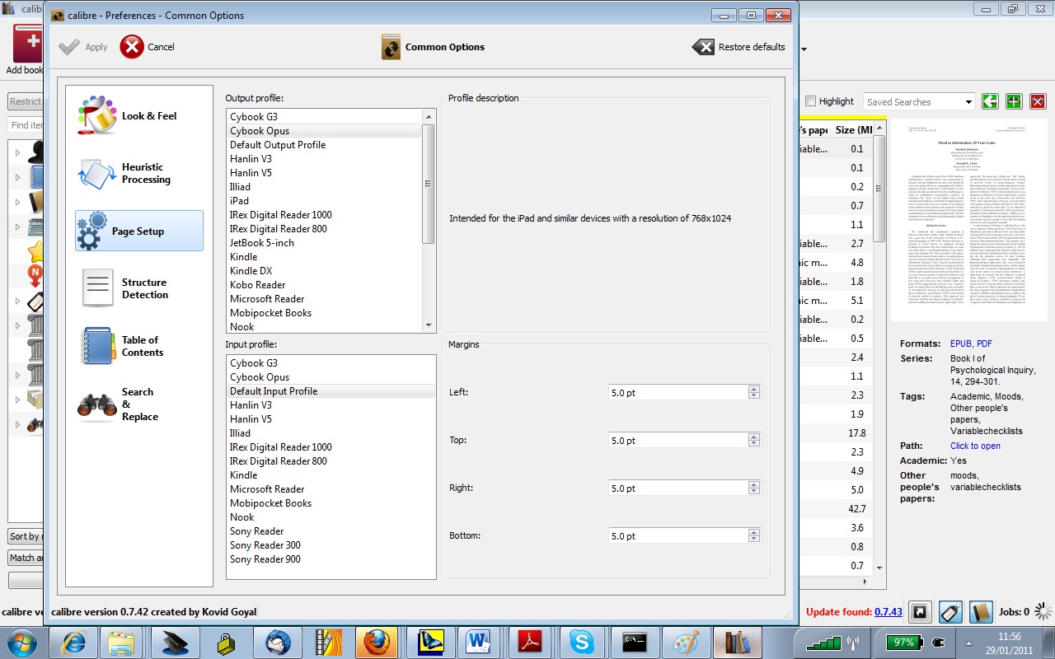1055x659 pixels.
Task: Toggle the book icon in calibre status bar
Action: (980, 612)
